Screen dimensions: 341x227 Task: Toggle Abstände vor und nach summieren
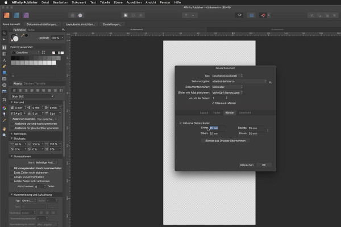(x=13, y=124)
